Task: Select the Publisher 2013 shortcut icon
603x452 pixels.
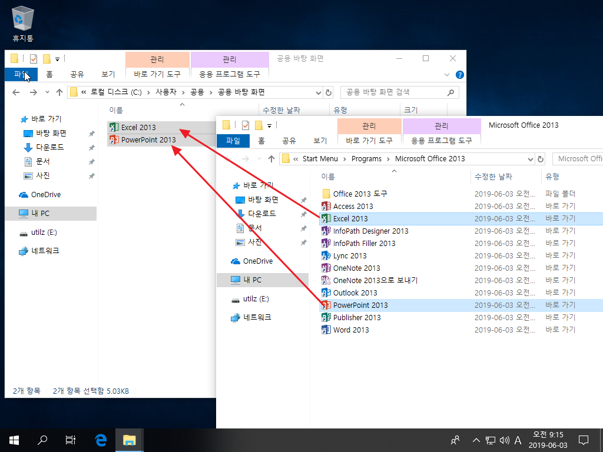Action: point(326,317)
